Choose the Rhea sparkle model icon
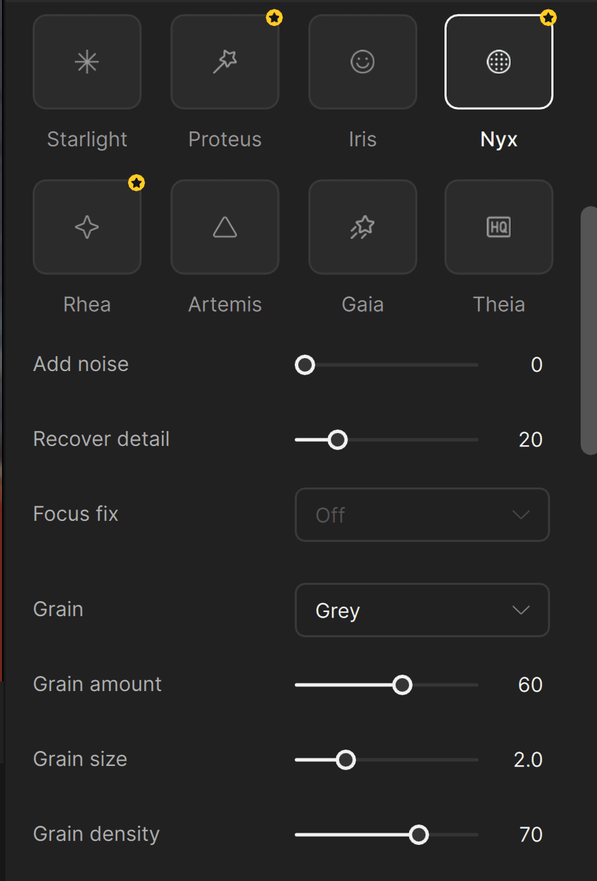597x881 pixels. click(87, 227)
